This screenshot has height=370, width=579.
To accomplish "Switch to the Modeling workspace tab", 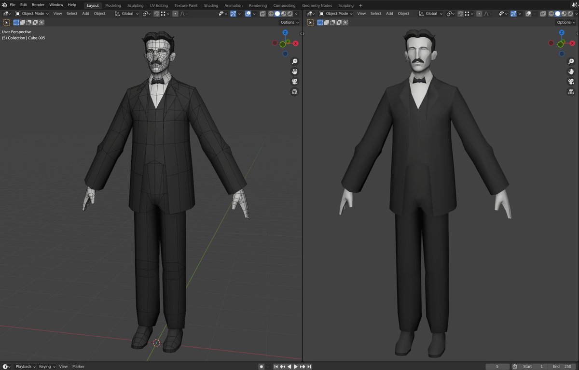I will click(113, 5).
